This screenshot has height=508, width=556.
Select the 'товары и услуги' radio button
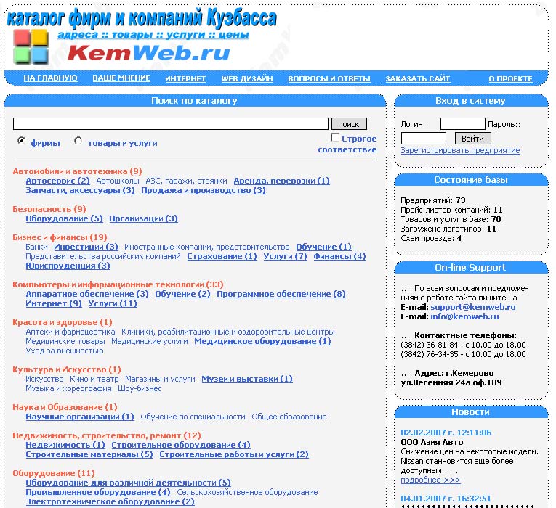[x=78, y=141]
